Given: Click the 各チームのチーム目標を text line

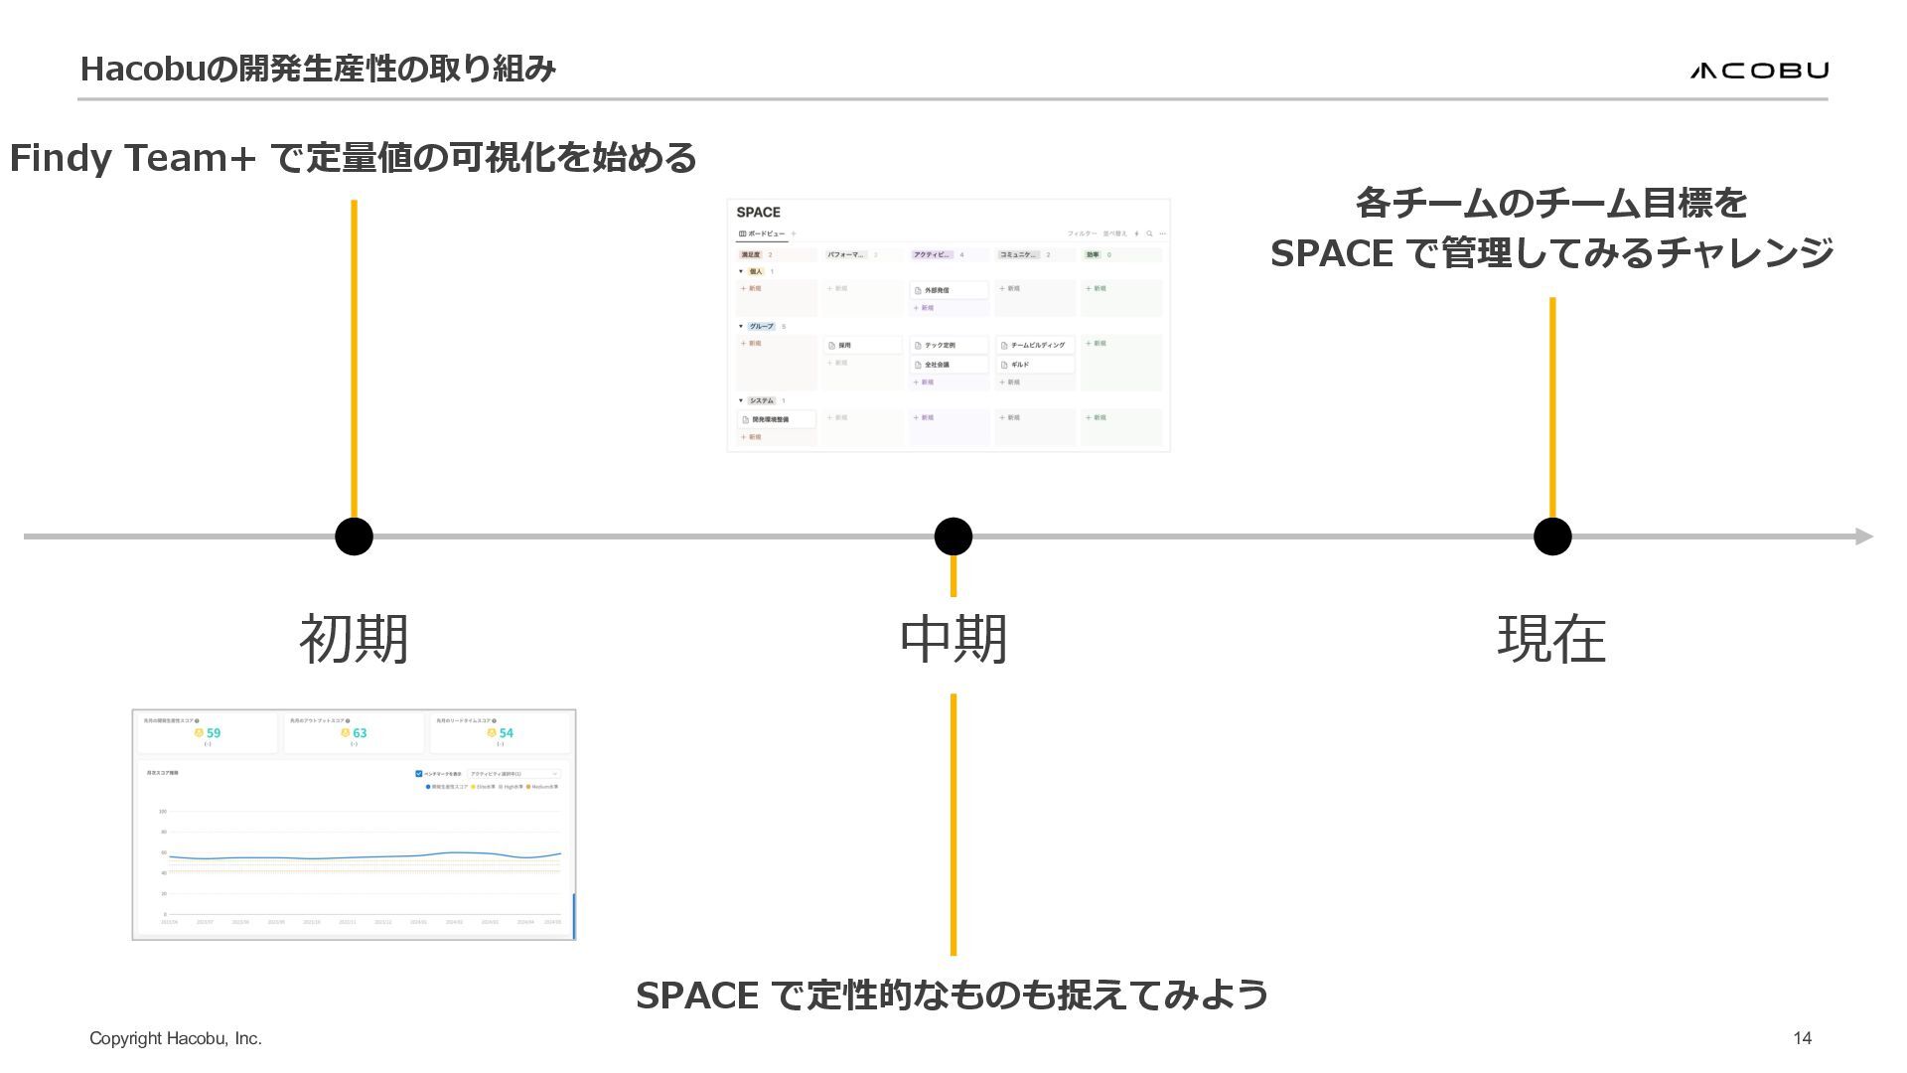Looking at the screenshot, I should 1551,203.
